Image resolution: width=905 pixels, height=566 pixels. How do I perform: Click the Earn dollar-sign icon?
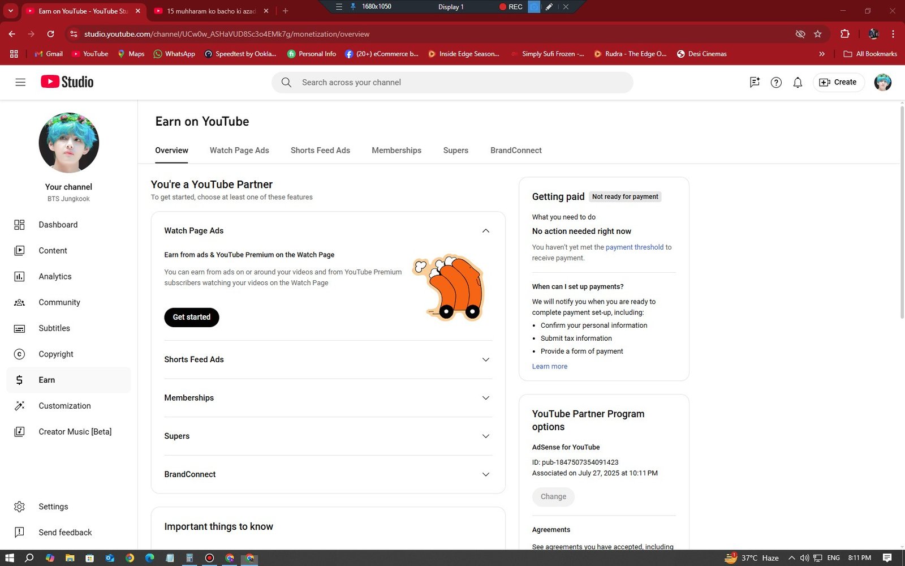click(19, 380)
